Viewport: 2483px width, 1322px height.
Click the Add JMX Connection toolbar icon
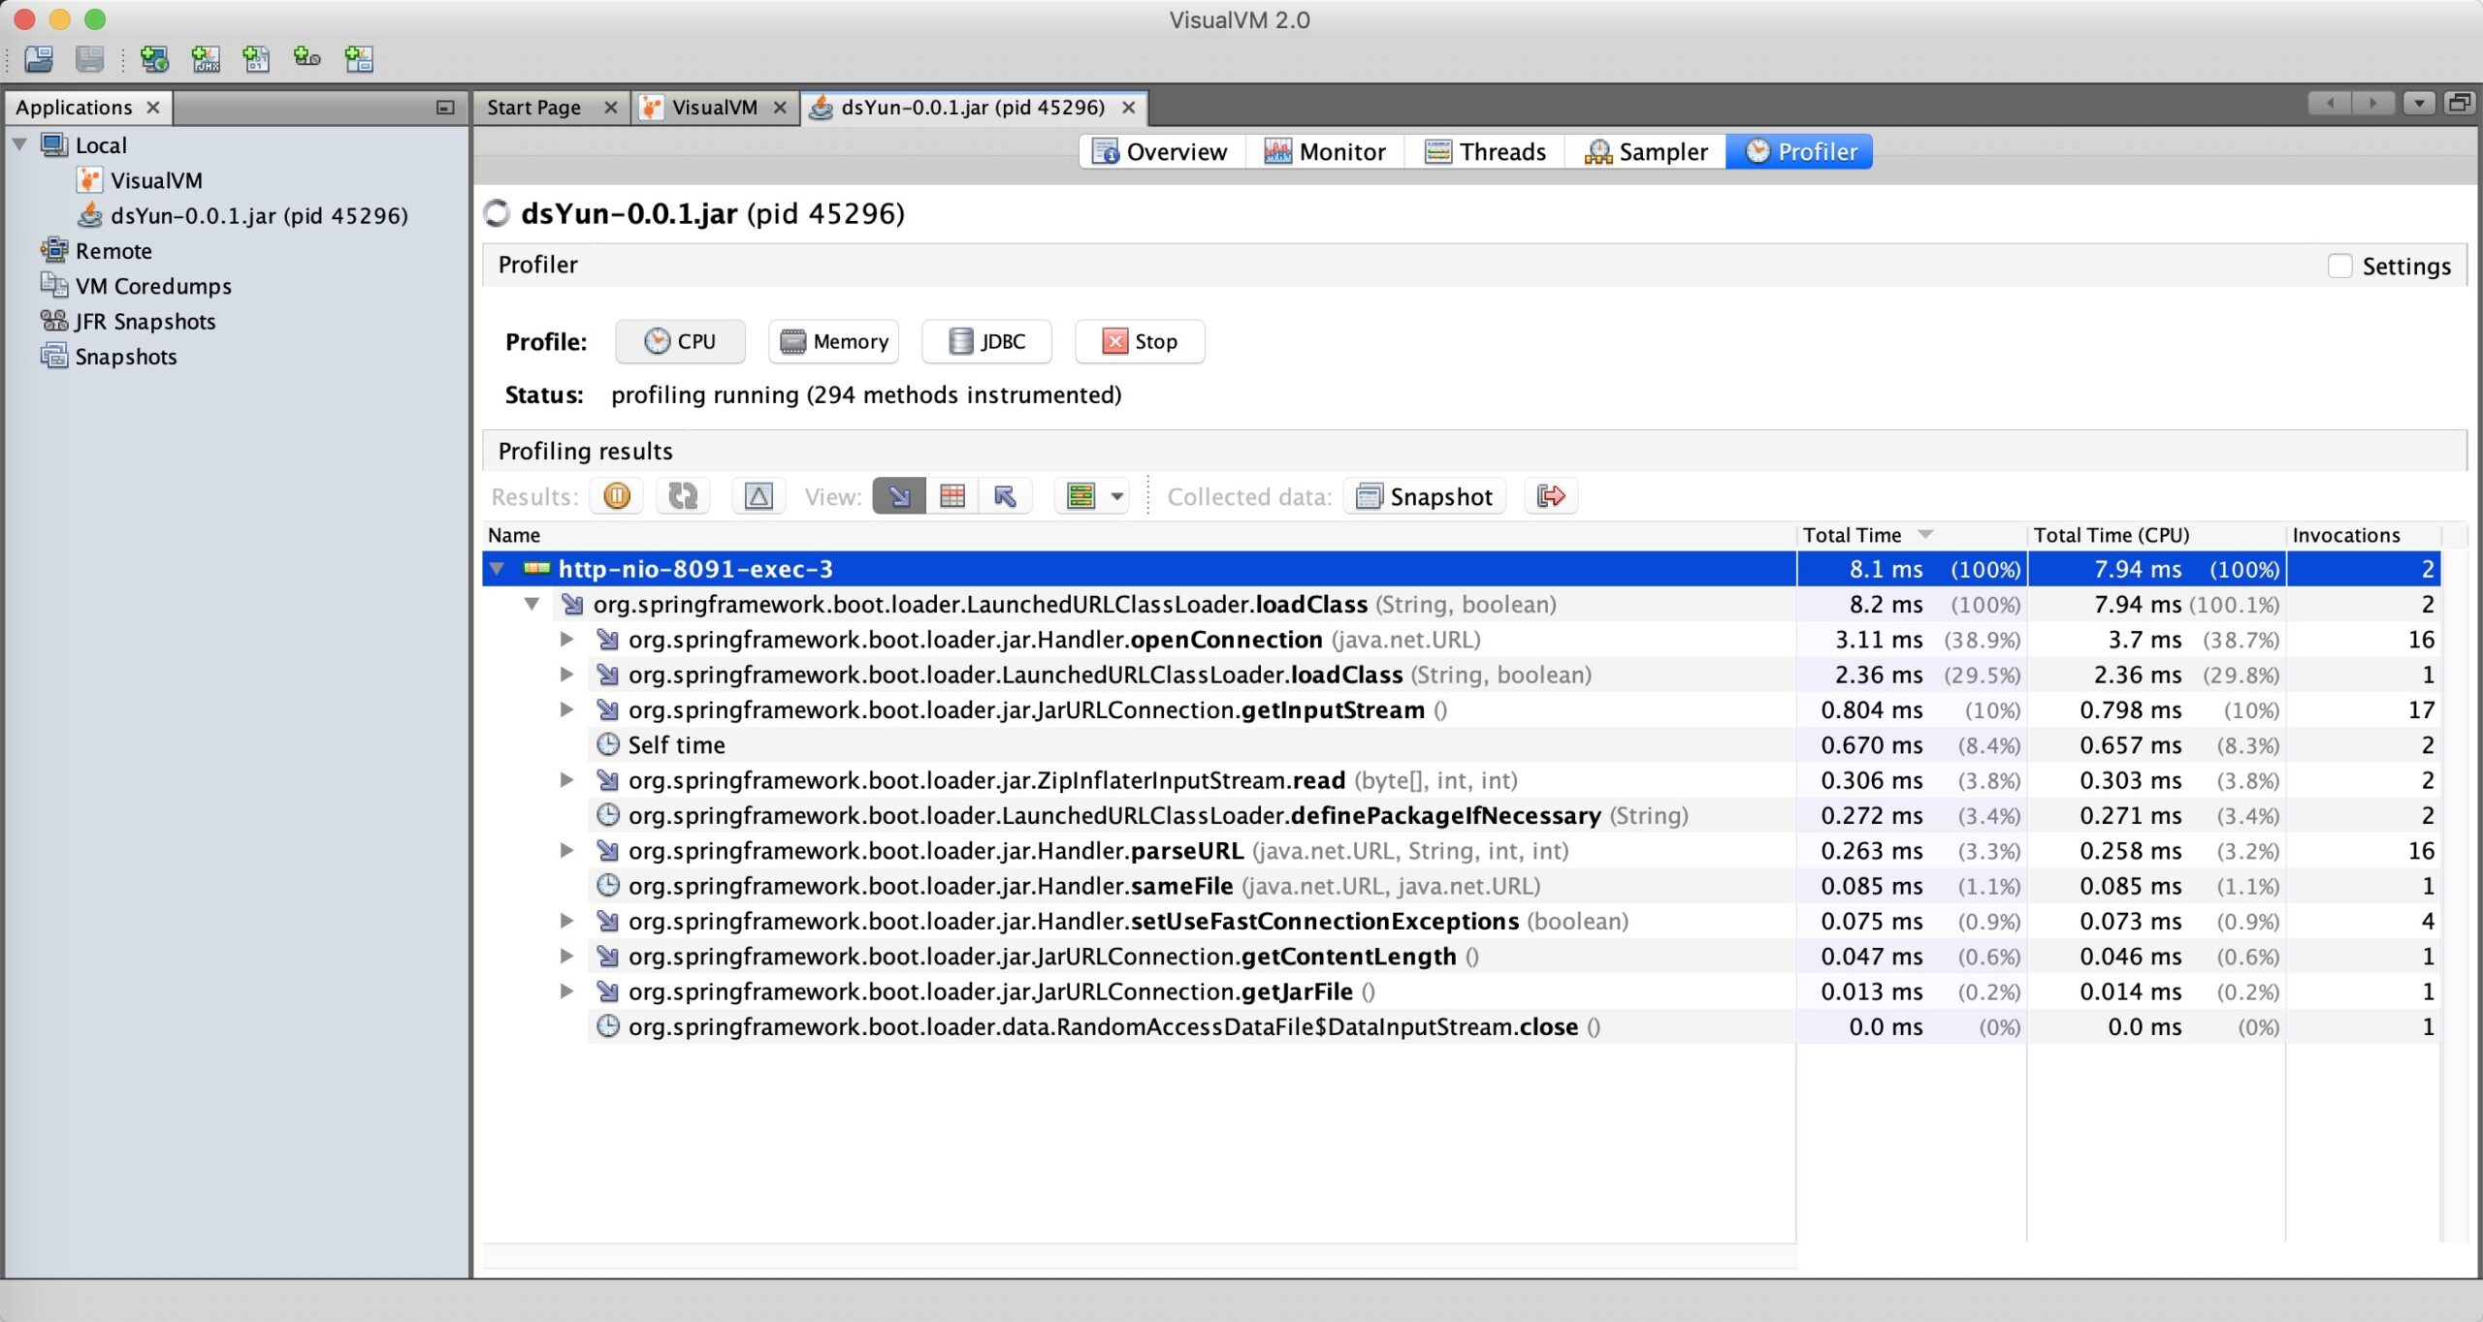207,59
